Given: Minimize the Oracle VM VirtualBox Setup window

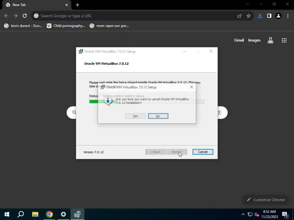Looking at the screenshot, I should (x=185, y=52).
